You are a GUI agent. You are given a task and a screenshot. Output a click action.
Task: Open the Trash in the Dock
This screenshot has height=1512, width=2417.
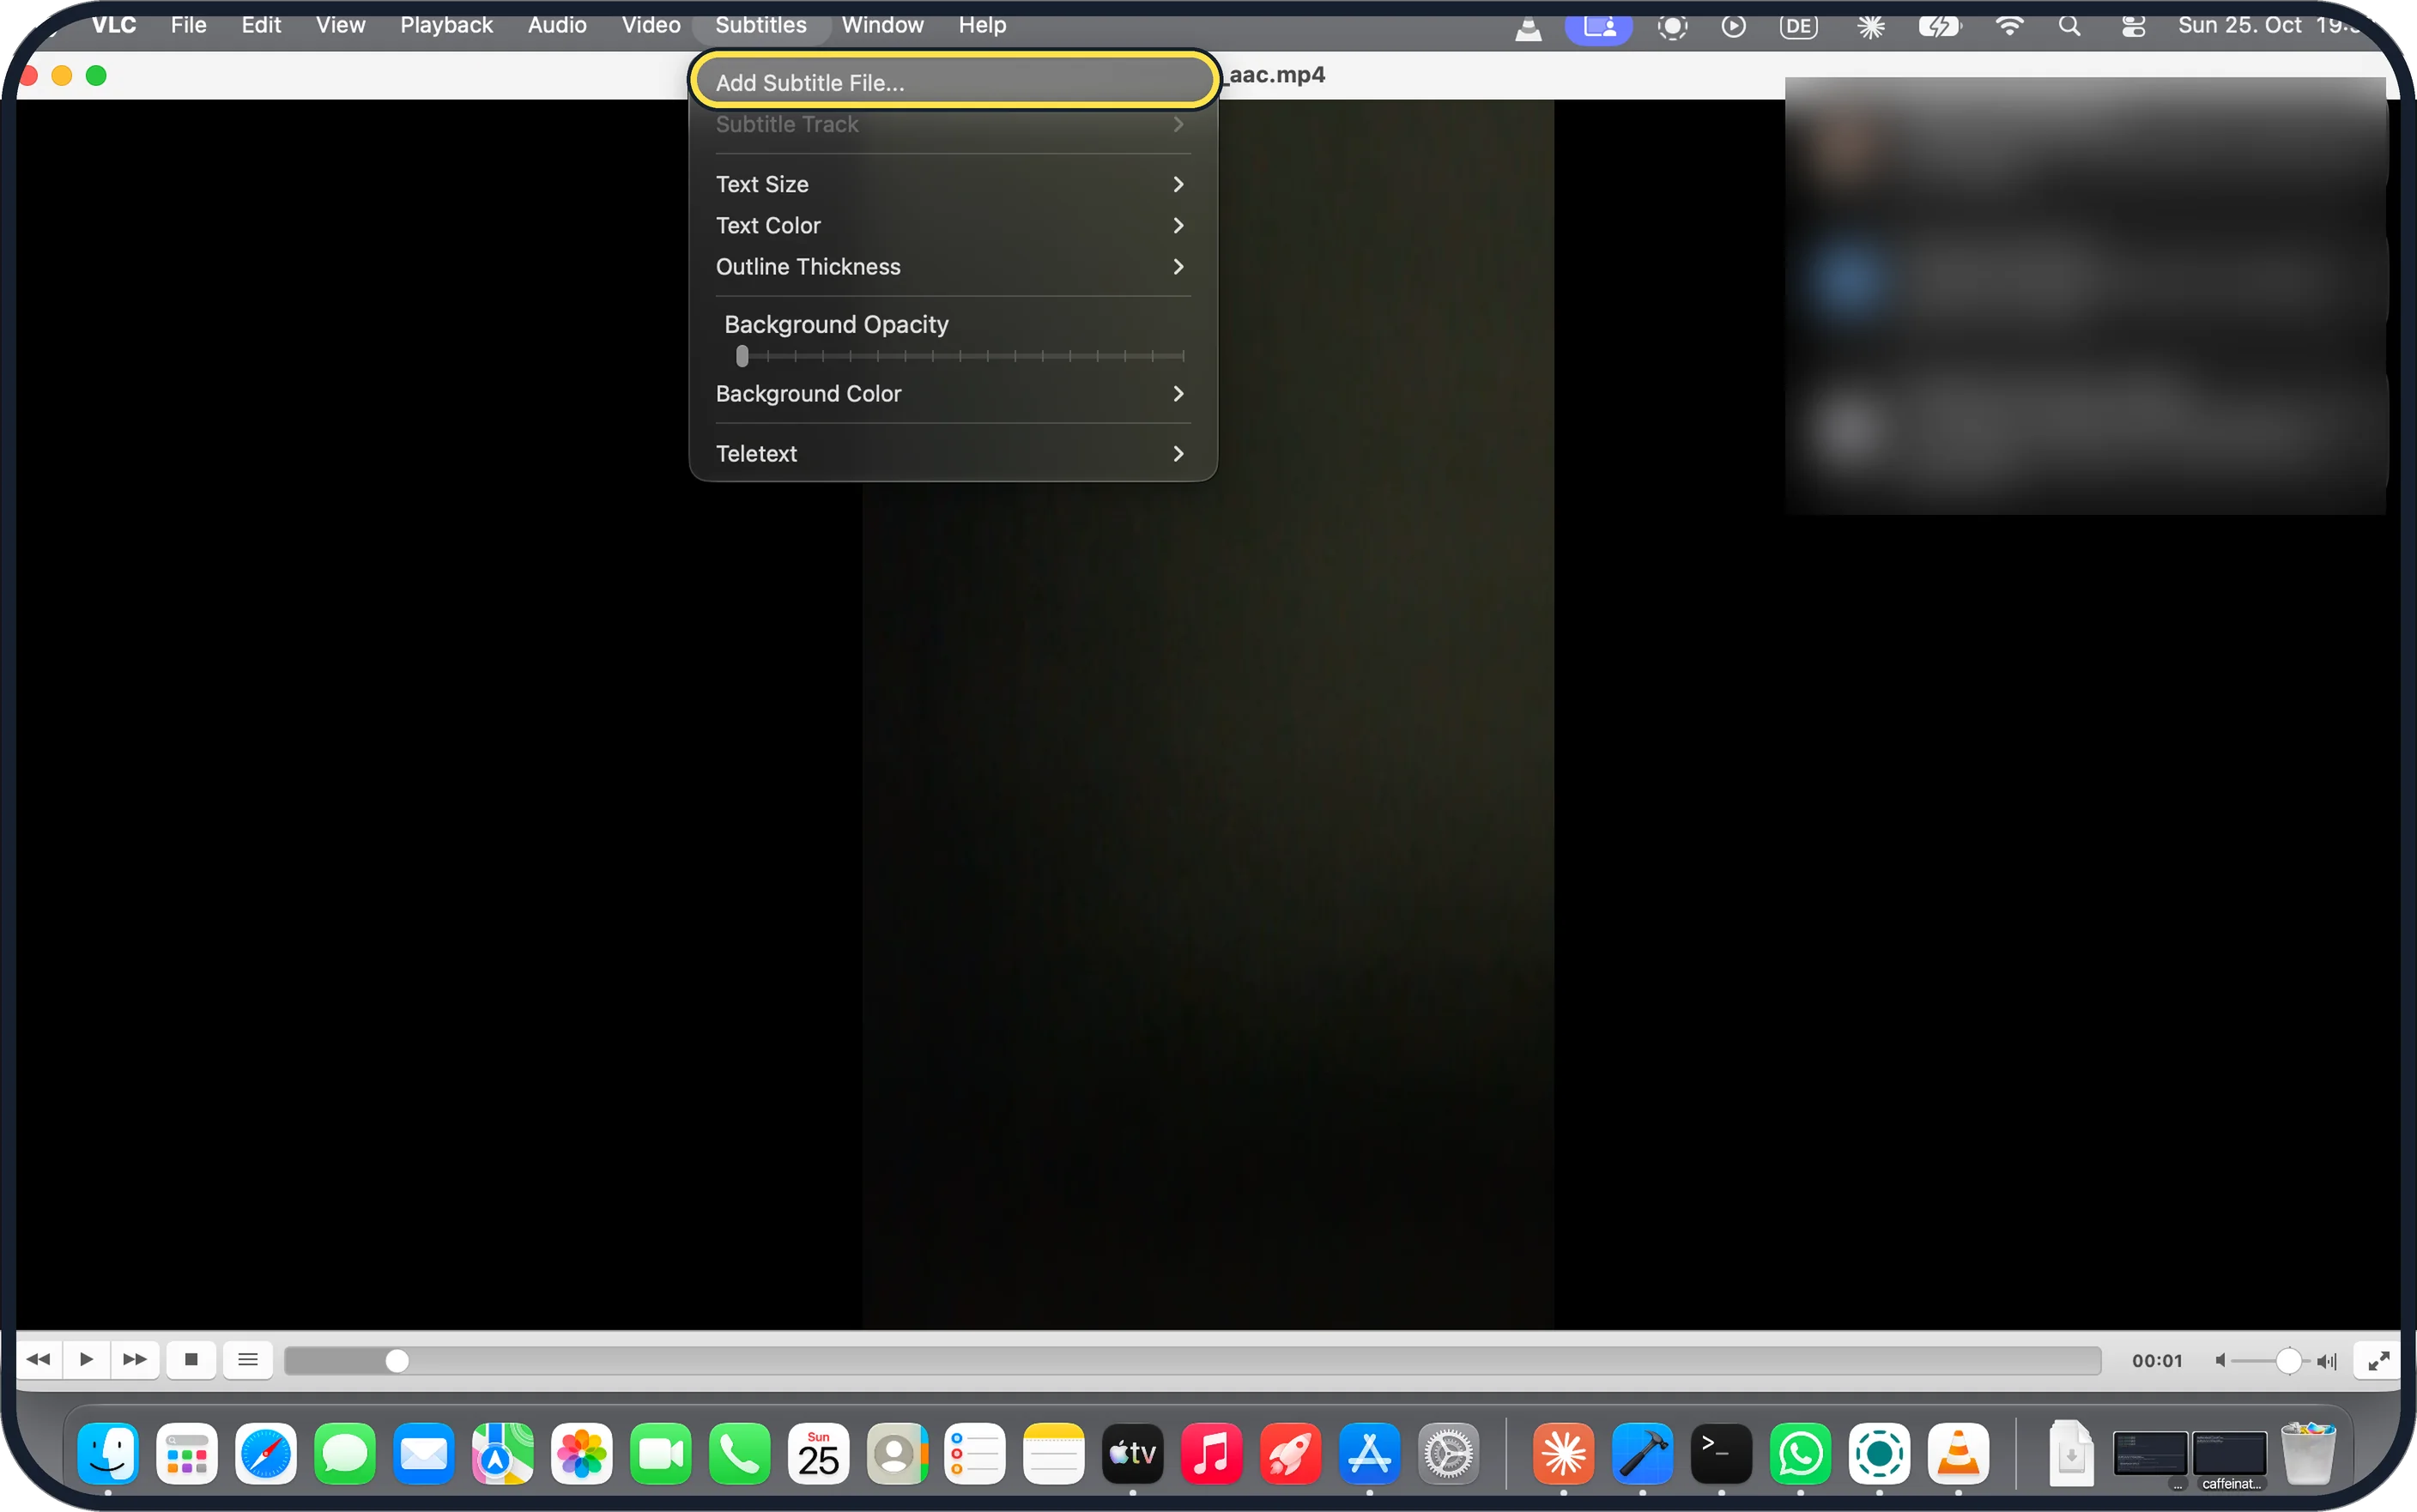point(2308,1453)
